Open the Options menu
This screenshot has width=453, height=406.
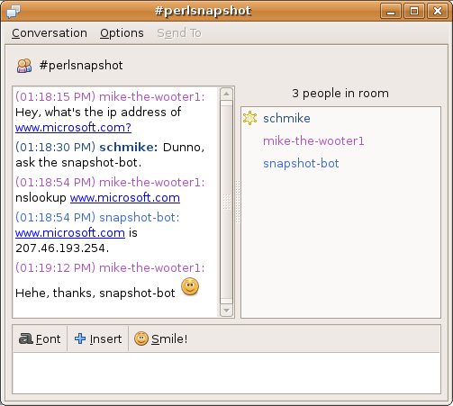122,33
